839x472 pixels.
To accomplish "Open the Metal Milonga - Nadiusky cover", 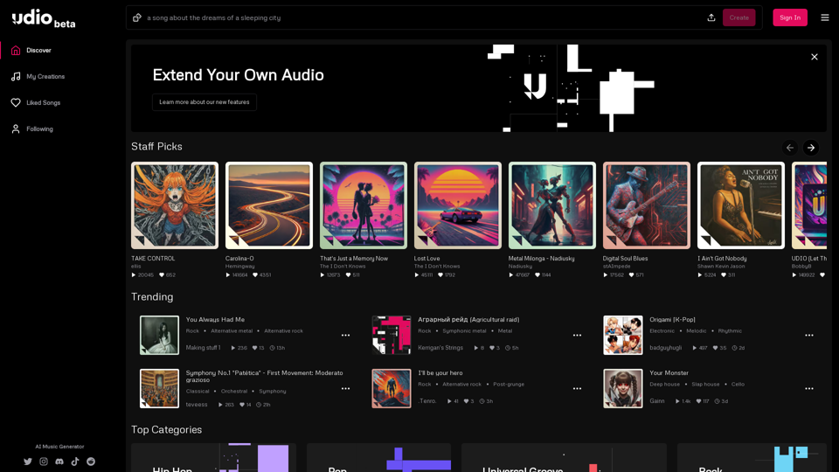I will pyautogui.click(x=551, y=205).
